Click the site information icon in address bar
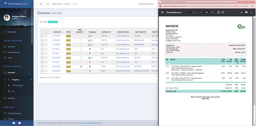The image size is (256, 126). (160, 6)
